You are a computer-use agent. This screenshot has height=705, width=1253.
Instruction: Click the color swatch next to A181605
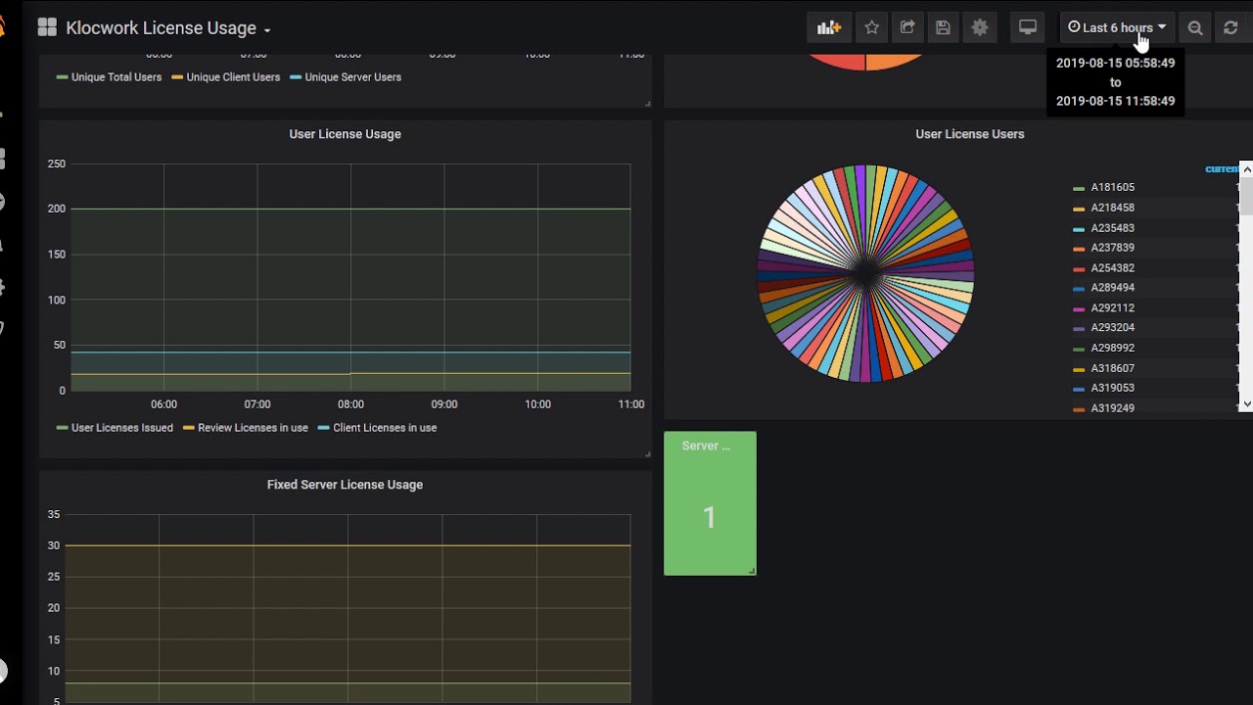click(x=1079, y=188)
